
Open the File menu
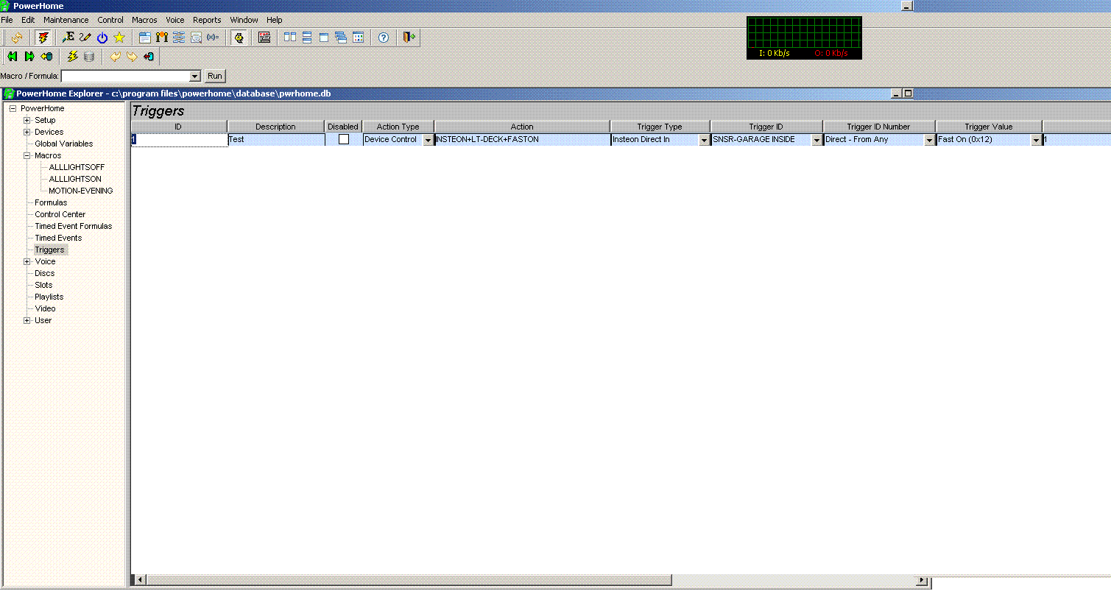tap(7, 20)
